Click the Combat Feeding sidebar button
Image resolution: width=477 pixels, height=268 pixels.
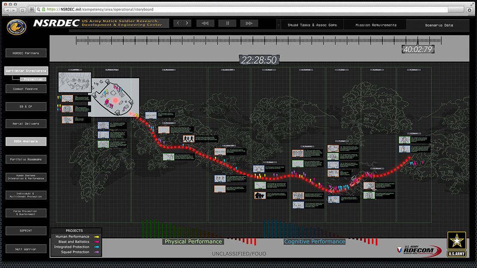tap(26, 89)
